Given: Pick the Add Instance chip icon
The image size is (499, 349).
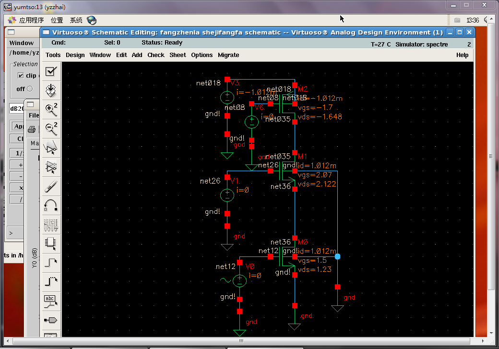Looking at the screenshot, I should click(x=51, y=243).
